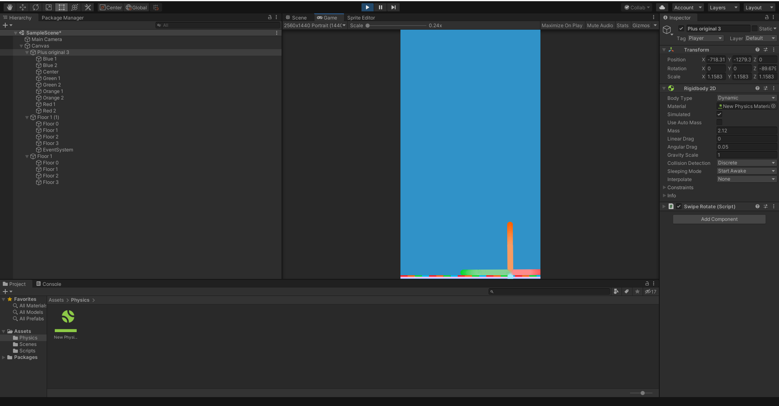Uncheck the Simulated checkbox
The width and height of the screenshot is (779, 406).
click(719, 114)
